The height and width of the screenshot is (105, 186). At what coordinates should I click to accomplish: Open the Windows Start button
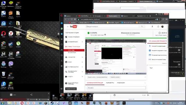click(2, 103)
